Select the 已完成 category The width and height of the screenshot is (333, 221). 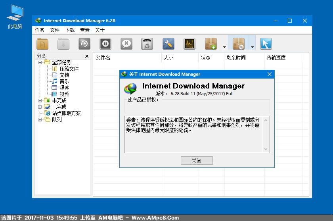click(59, 107)
